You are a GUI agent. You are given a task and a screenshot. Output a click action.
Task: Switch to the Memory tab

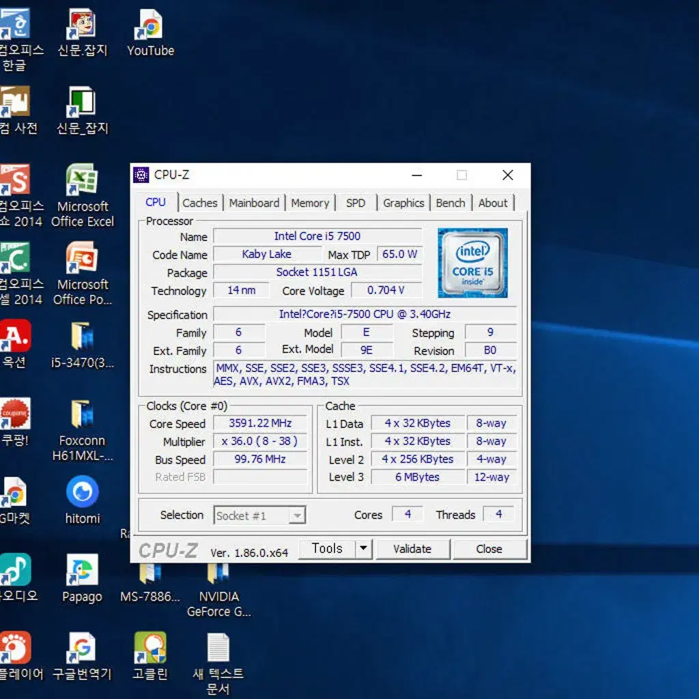click(x=310, y=203)
